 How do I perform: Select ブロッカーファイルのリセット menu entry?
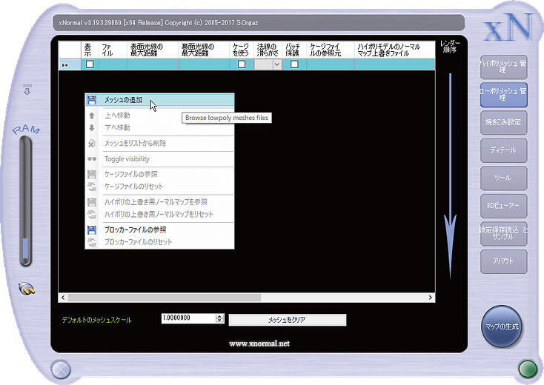point(159,242)
